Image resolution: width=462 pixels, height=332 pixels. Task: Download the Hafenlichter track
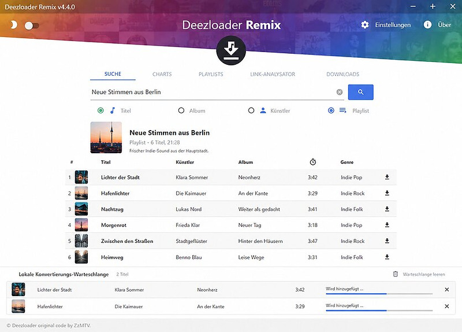[387, 193]
